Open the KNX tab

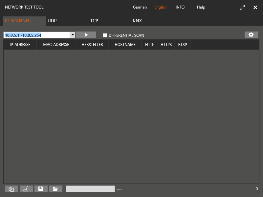137,21
